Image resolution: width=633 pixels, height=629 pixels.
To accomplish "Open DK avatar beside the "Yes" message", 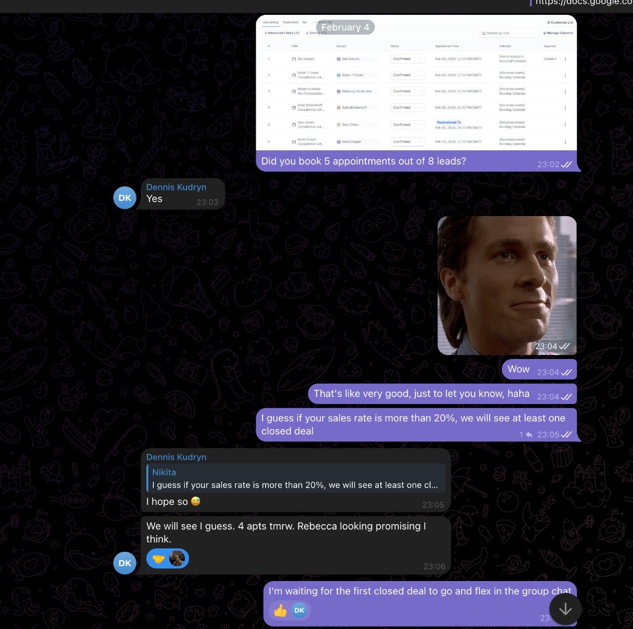I will [x=125, y=198].
